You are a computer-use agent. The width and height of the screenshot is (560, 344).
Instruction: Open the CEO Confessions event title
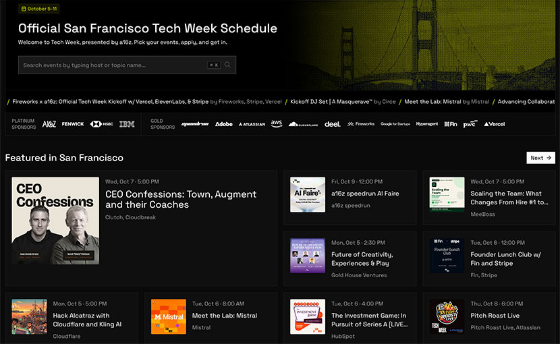point(181,200)
